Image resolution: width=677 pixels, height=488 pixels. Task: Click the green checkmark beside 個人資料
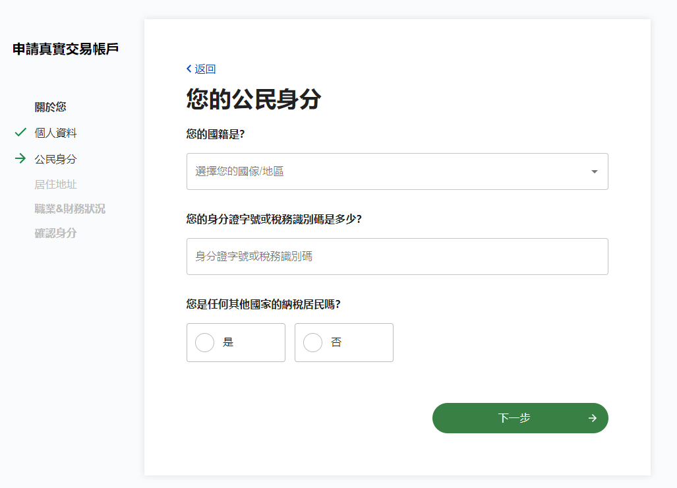tap(20, 132)
